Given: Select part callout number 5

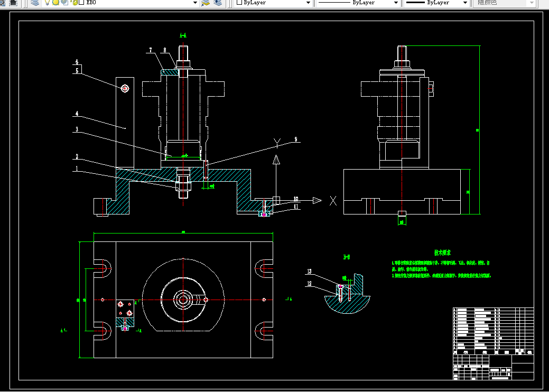Looking at the screenshot, I should coord(77,71).
